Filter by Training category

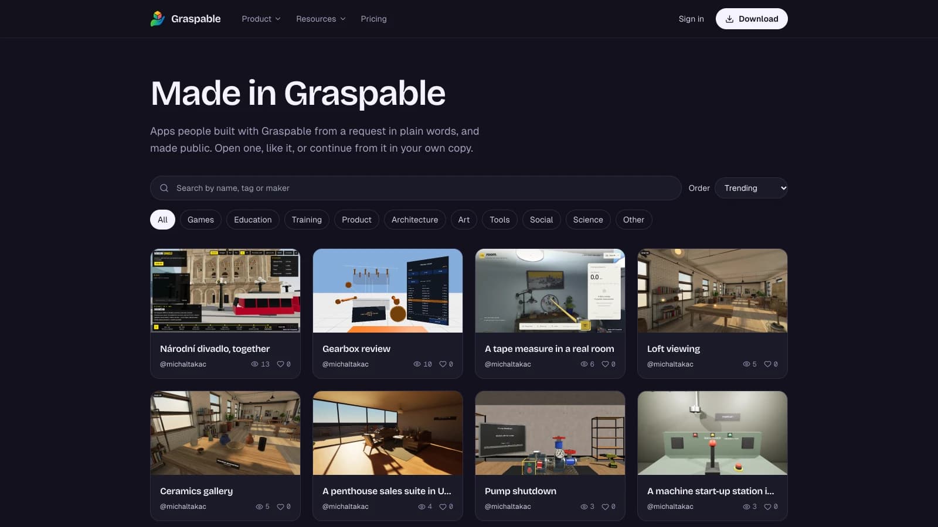tap(307, 220)
